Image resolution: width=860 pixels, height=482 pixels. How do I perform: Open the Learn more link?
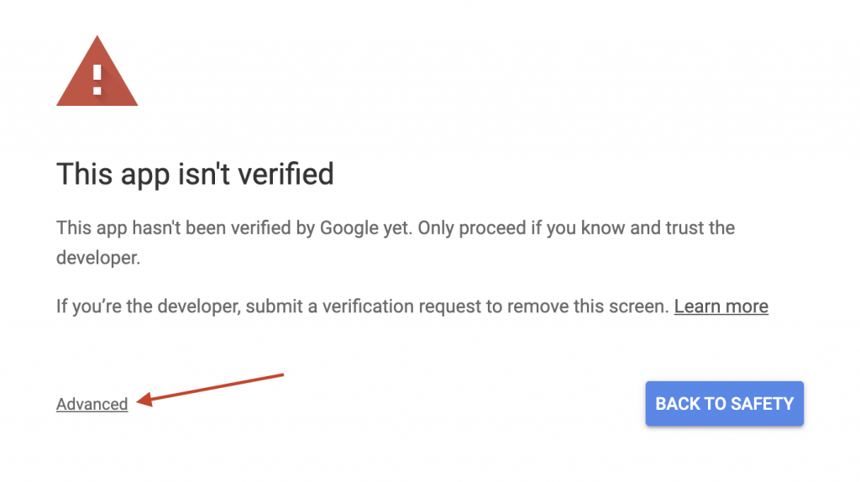pos(721,306)
